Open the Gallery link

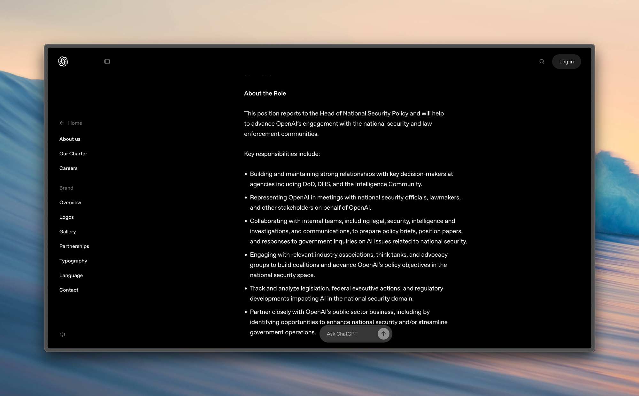tap(67, 232)
